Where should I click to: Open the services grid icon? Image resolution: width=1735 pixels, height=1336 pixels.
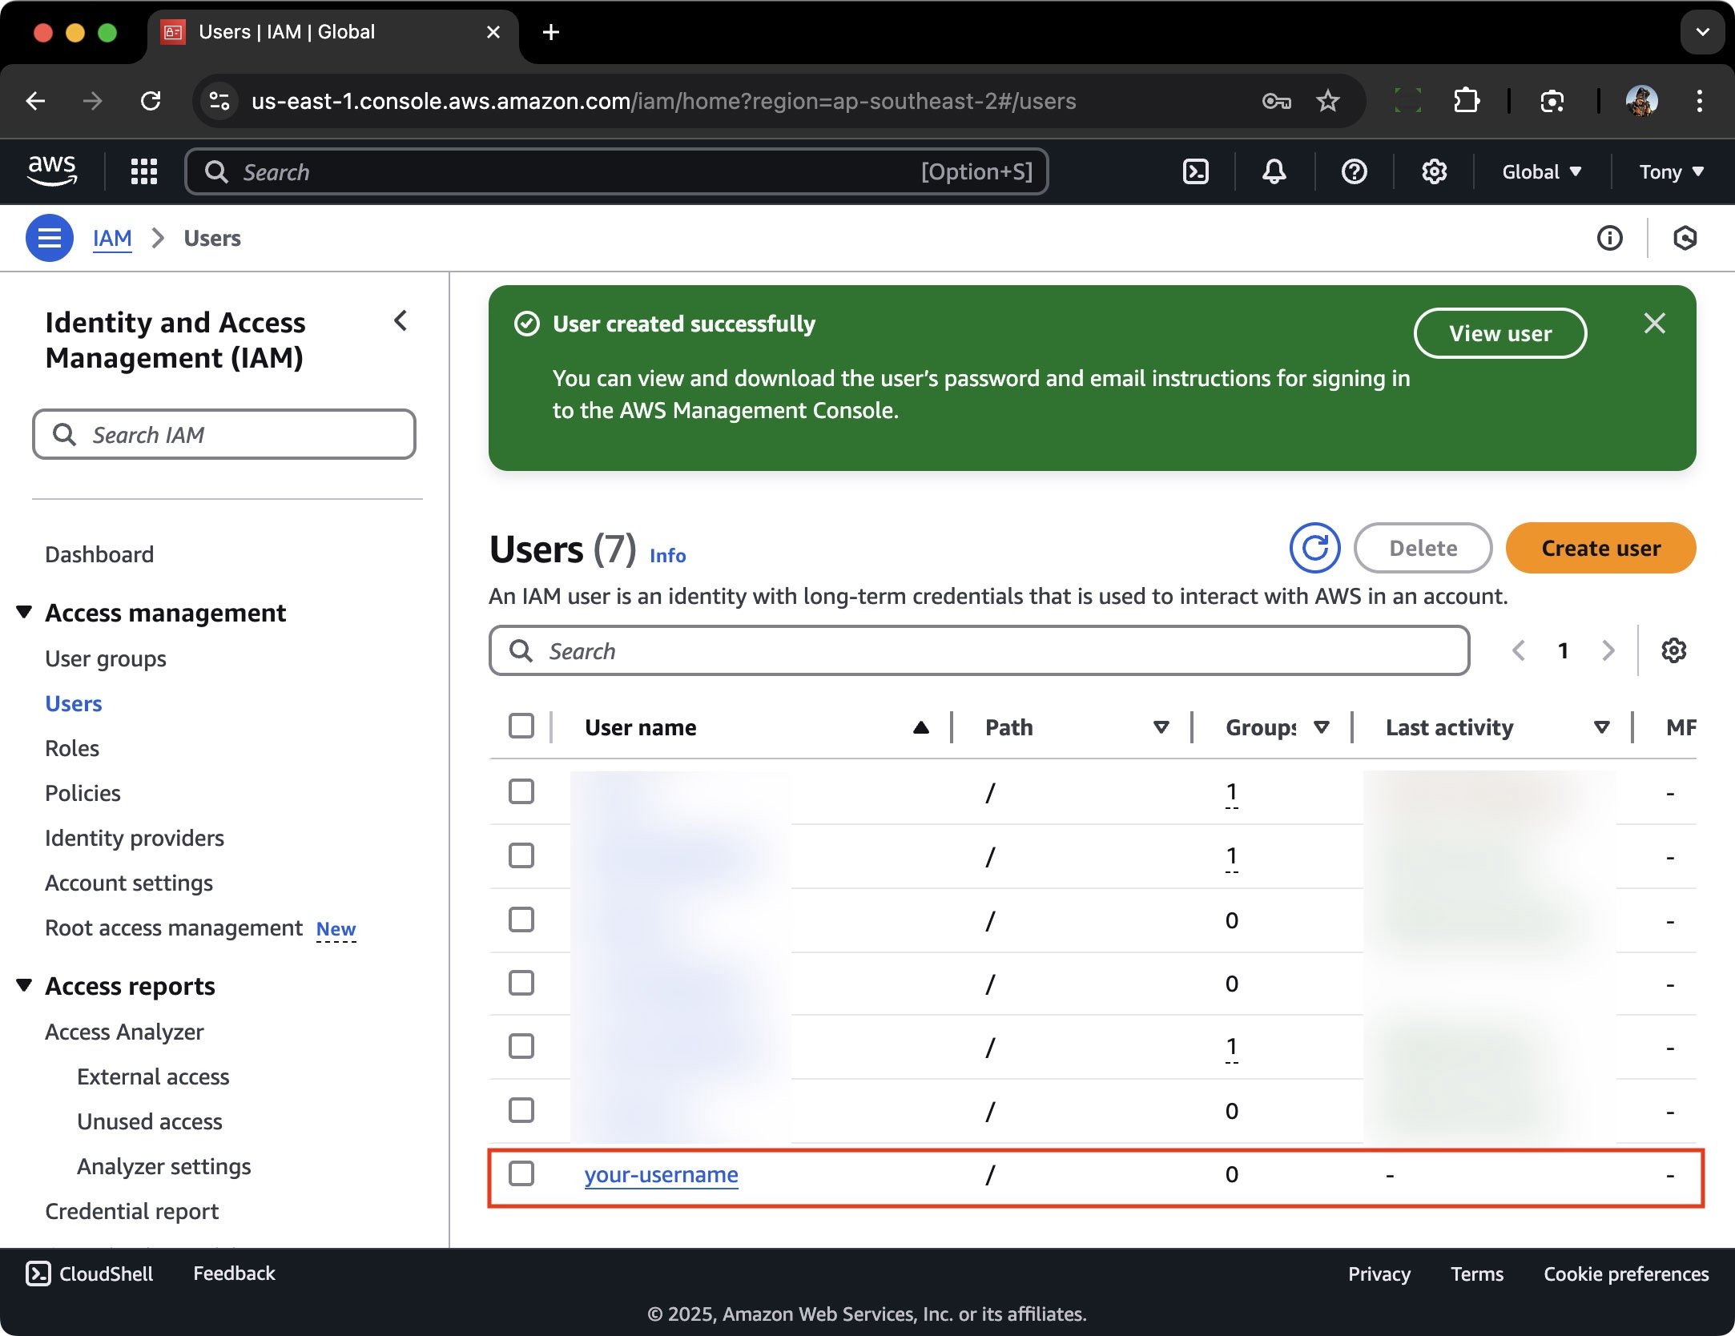pyautogui.click(x=144, y=171)
